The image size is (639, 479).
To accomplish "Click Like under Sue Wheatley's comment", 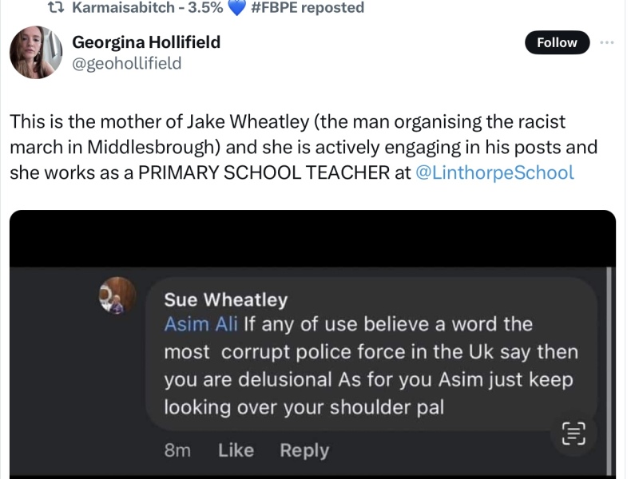I will pyautogui.click(x=236, y=450).
